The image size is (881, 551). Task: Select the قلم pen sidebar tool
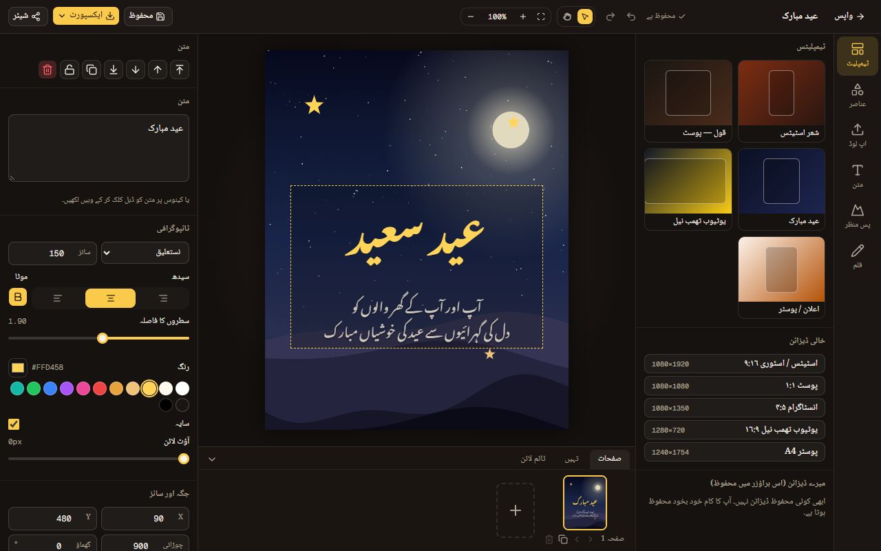click(858, 256)
